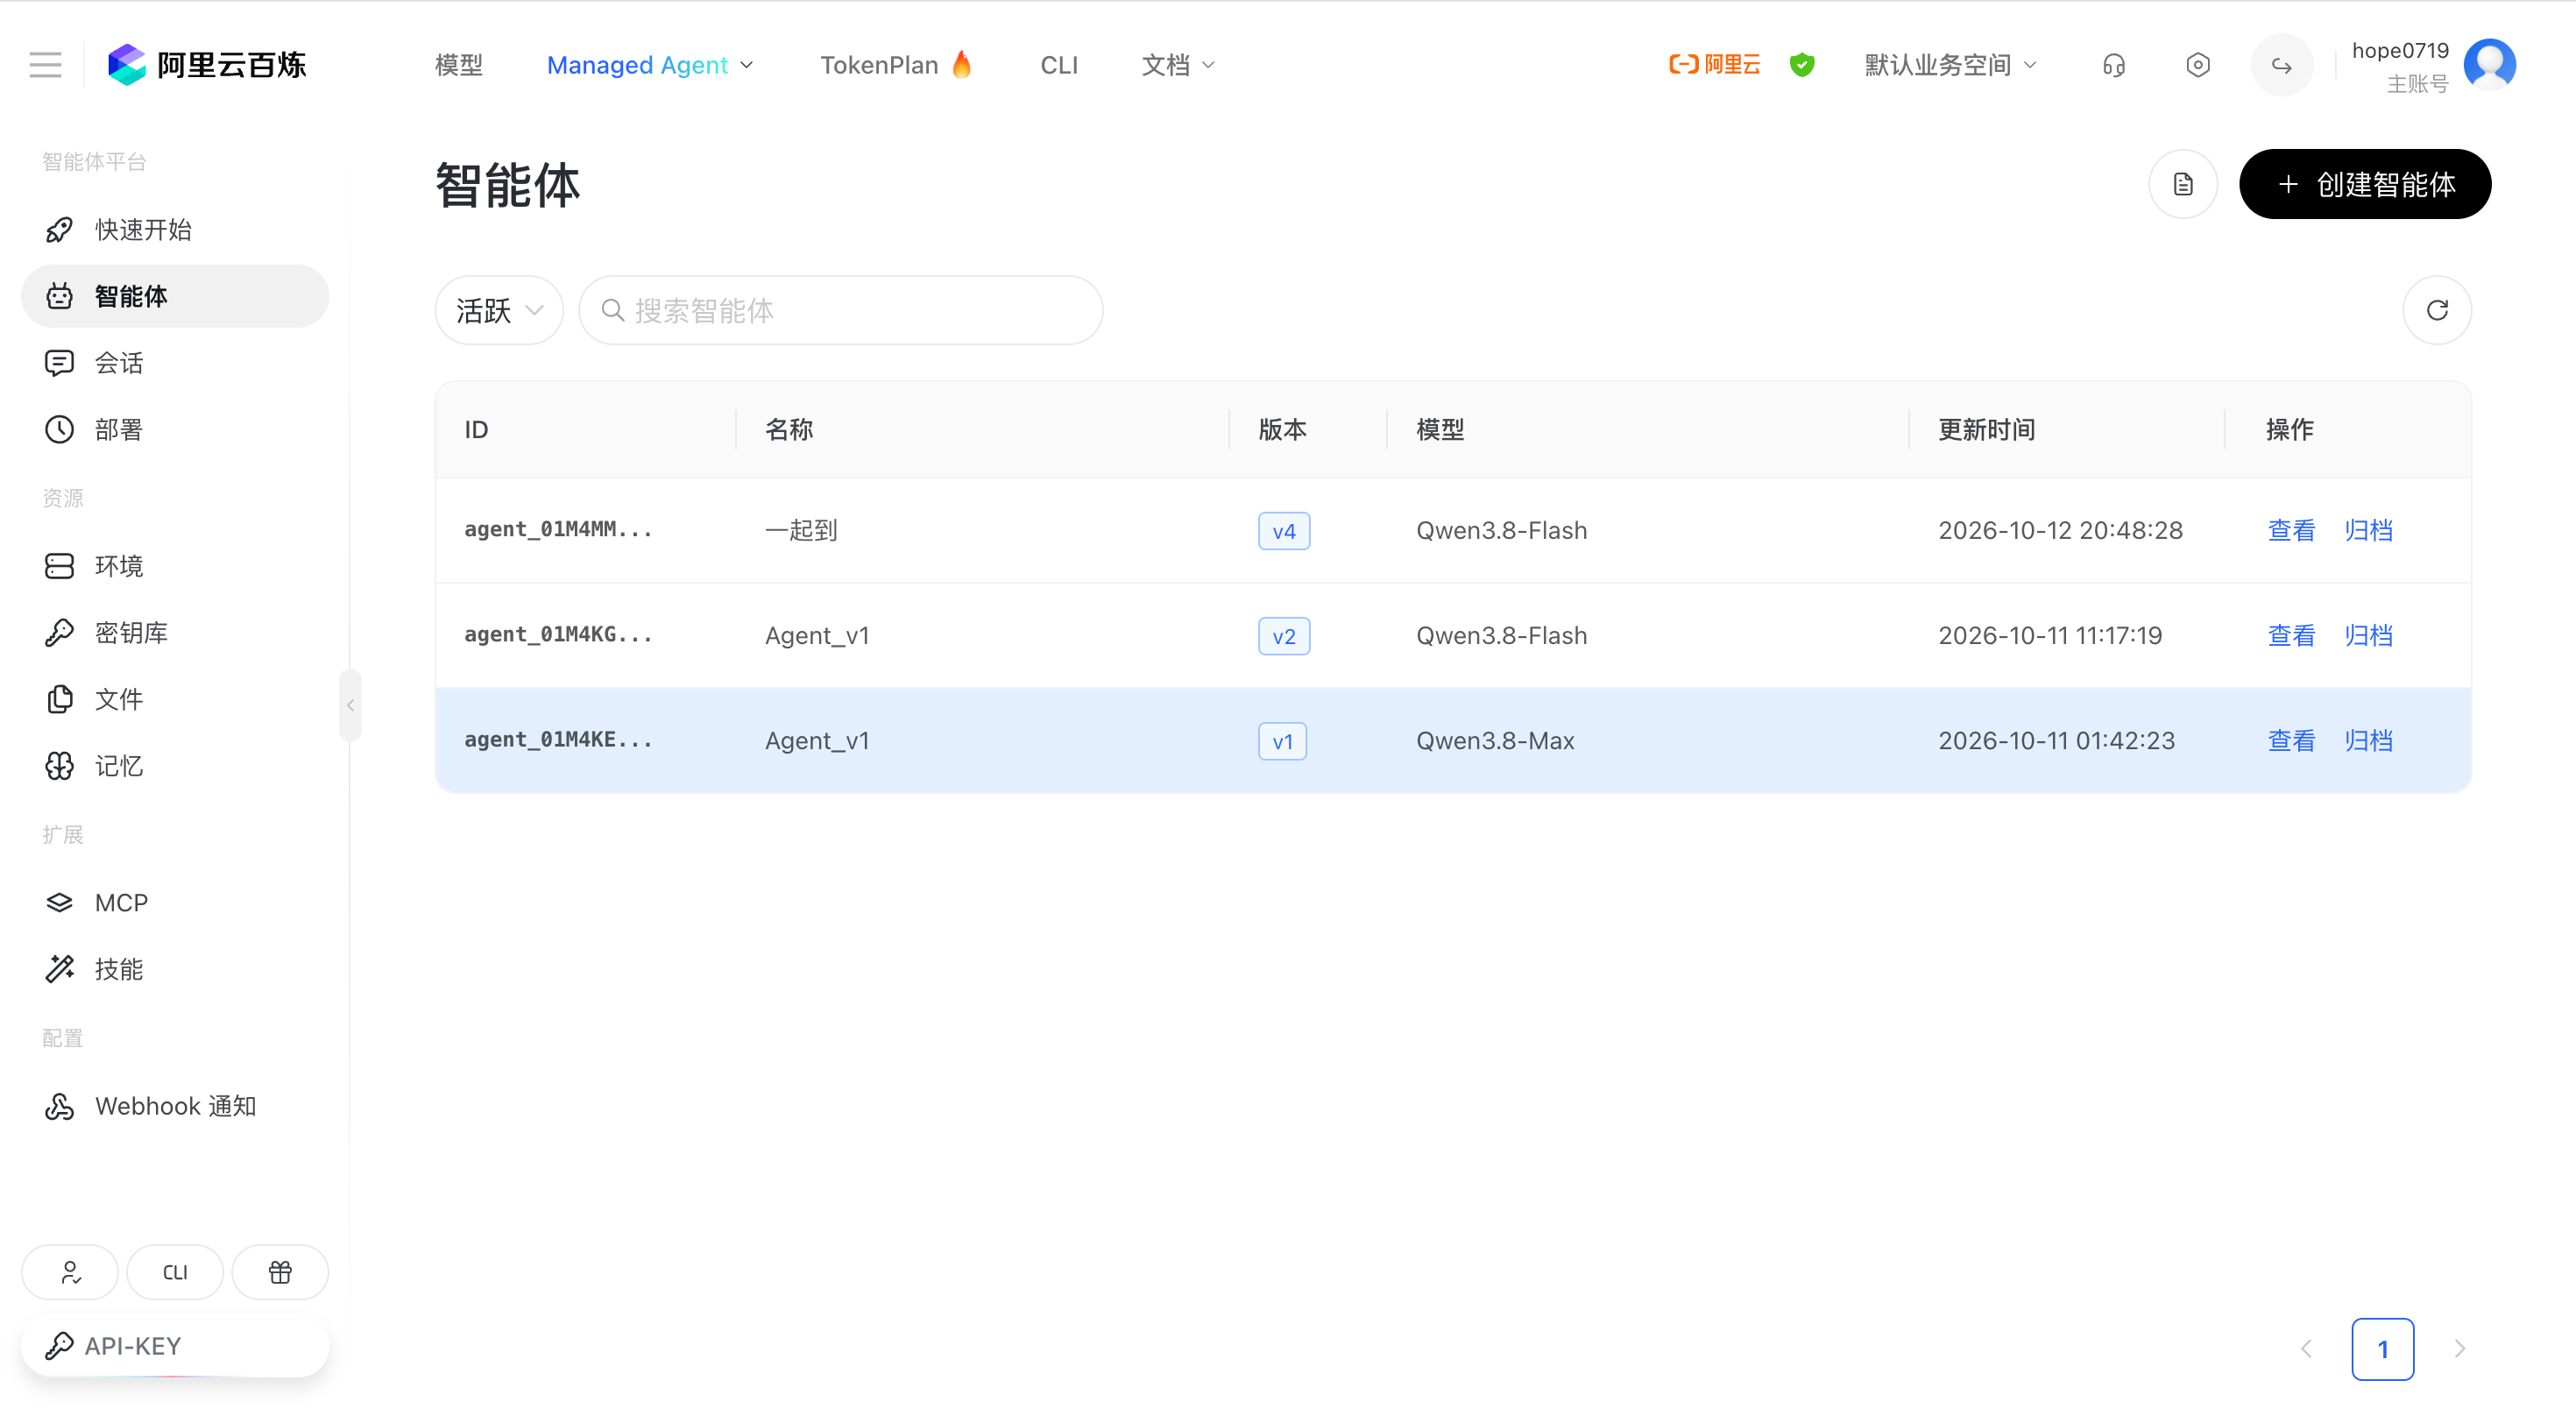Open the headset support icon

click(2113, 65)
